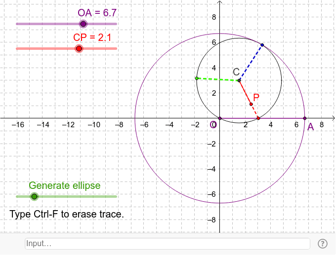Click the OA slider purple handle
Screen dimensions: 336x255
[83, 24]
